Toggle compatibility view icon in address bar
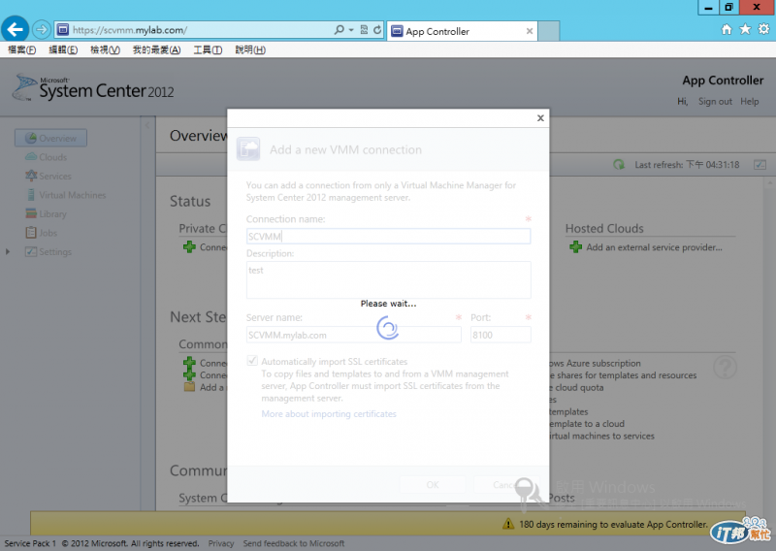776x551 pixels. pos(364,30)
